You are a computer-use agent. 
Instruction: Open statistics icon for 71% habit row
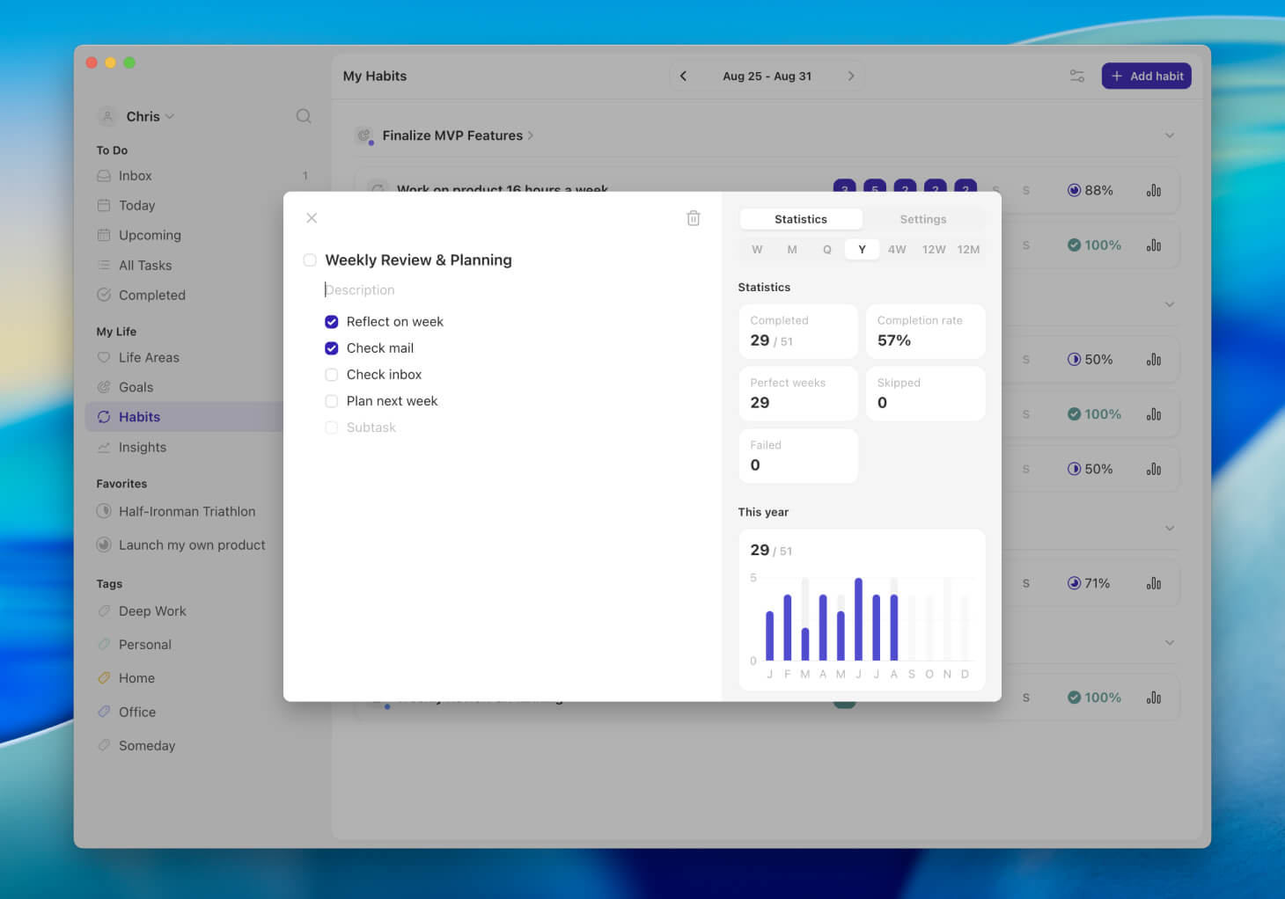click(1154, 583)
